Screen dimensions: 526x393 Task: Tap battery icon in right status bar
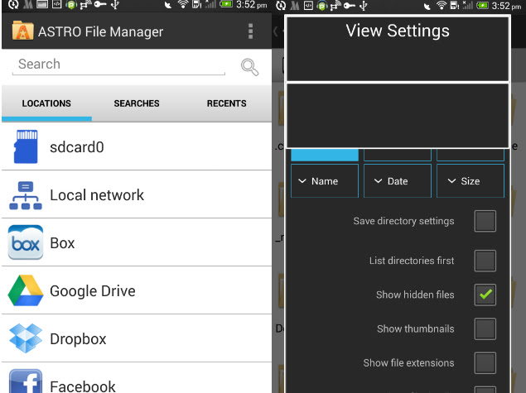tap(482, 5)
